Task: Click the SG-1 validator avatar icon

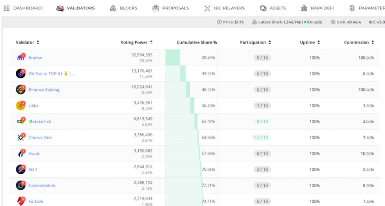Action: [21, 169]
